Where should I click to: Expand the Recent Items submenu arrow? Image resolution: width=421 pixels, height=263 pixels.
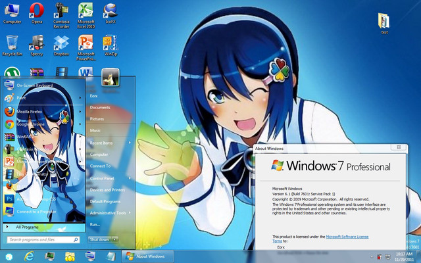coord(130,143)
